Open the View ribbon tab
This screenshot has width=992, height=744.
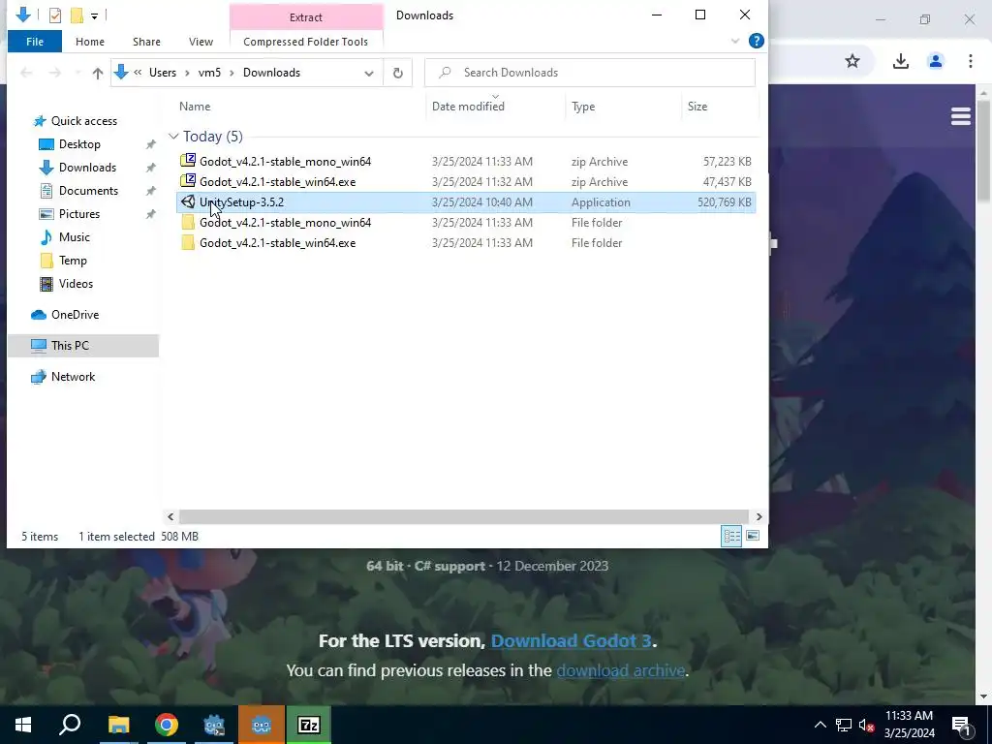tap(201, 42)
